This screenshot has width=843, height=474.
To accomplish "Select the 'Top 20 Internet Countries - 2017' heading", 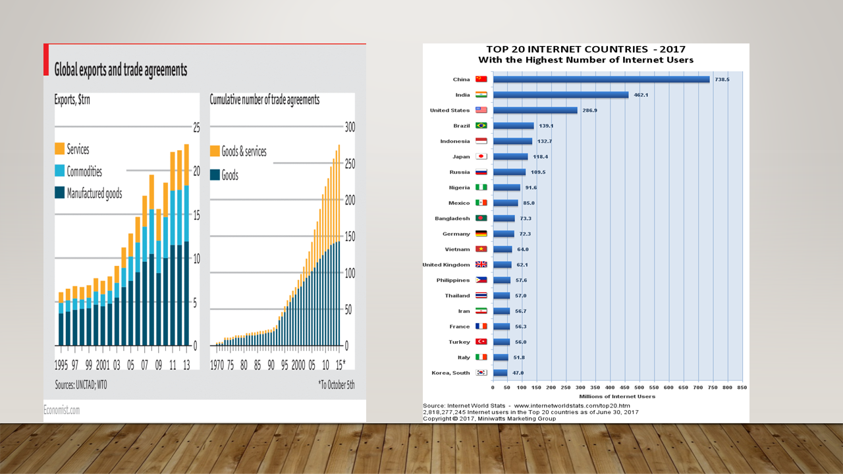I will click(x=585, y=49).
